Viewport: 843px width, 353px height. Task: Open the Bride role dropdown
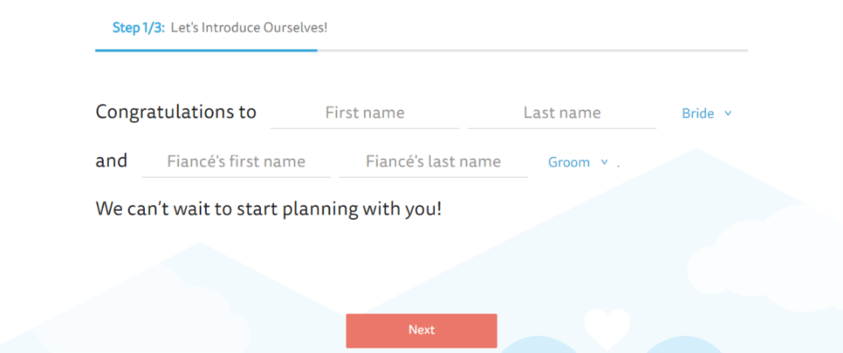706,114
